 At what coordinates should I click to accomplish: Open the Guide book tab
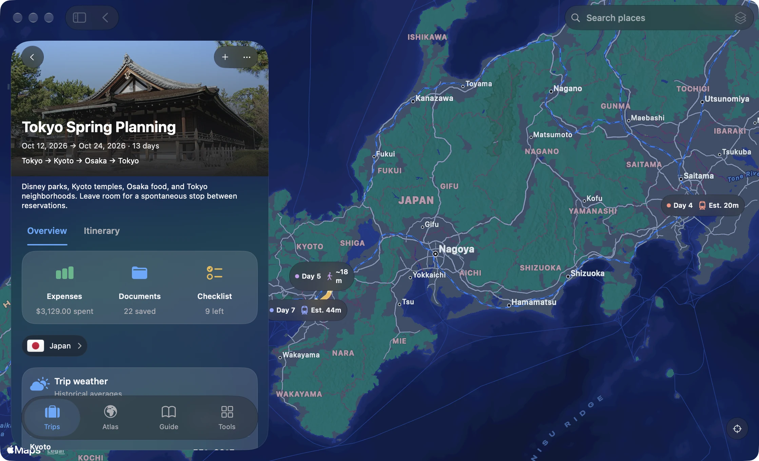pos(169,418)
